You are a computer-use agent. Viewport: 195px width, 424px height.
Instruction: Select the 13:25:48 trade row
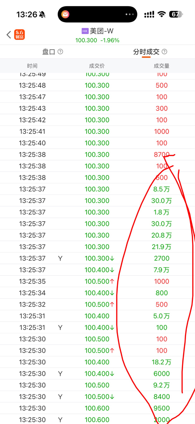(97, 85)
